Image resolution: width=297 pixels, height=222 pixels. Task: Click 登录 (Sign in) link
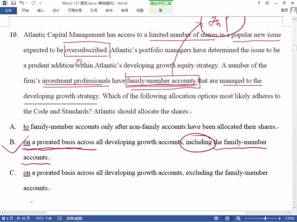[284, 10]
